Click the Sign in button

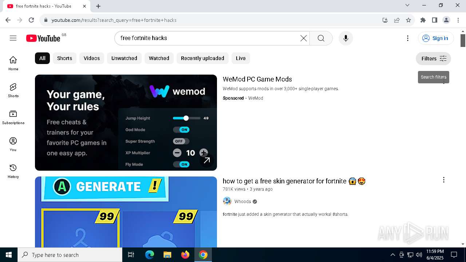[436, 38]
